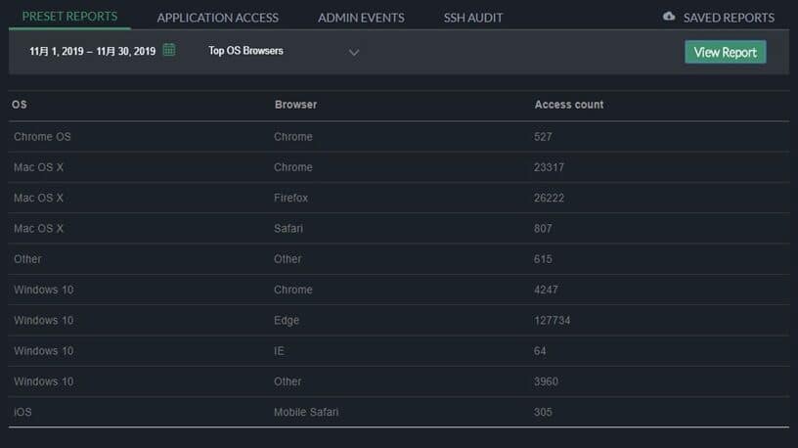Image resolution: width=798 pixels, height=448 pixels.
Task: Click the cloud icon beside Saved Reports
Action: coord(669,17)
